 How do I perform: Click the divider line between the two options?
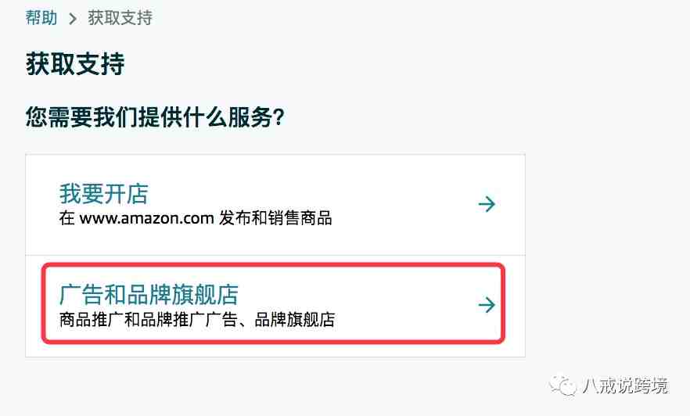pos(275,255)
